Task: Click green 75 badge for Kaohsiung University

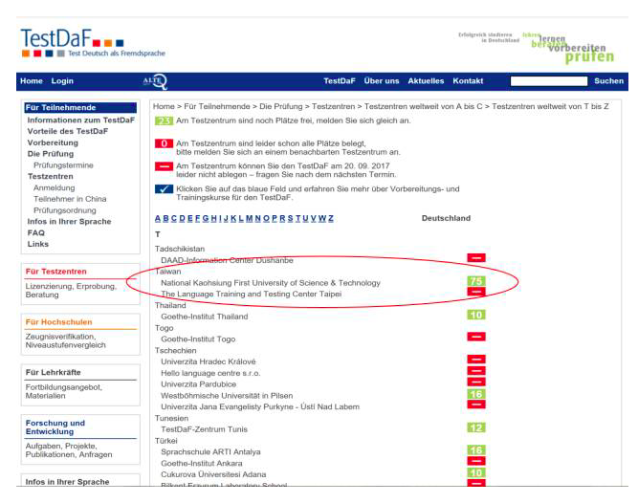Action: click(476, 281)
